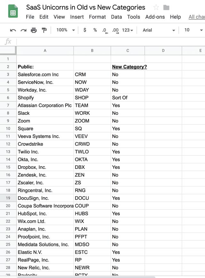
Task: Select column D header
Action: [163, 51]
